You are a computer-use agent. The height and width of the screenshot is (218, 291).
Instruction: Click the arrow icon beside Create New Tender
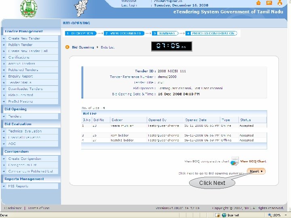point(4,39)
